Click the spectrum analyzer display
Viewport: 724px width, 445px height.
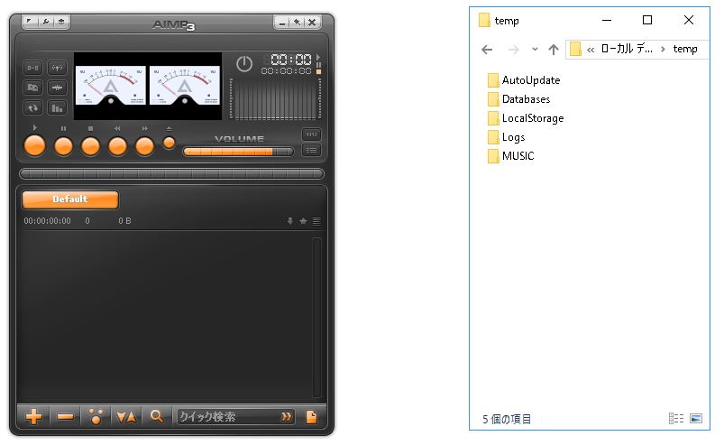(275, 99)
